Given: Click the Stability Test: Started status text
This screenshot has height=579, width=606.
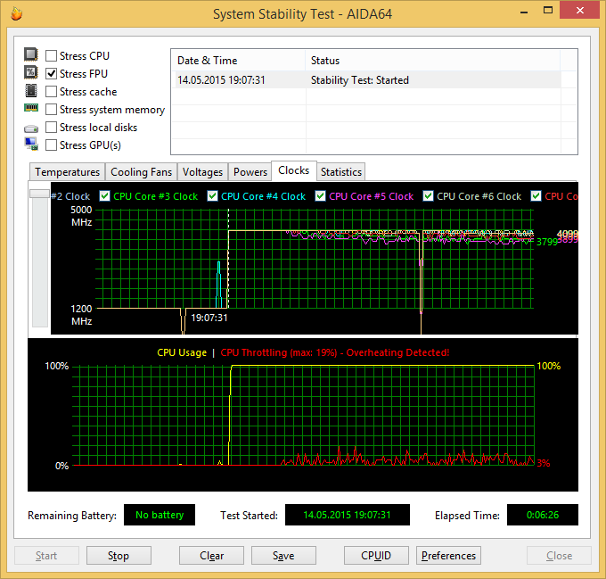Looking at the screenshot, I should pos(359,80).
